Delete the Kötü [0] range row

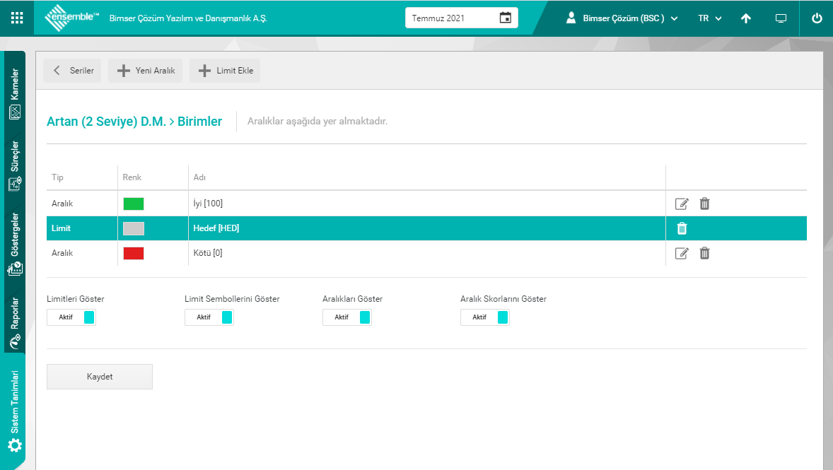point(704,253)
